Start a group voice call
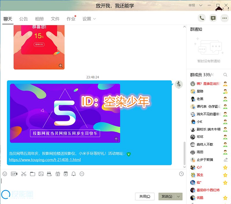Image resolution: width=231 pixels, height=204 pixels. pyautogui.click(x=202, y=18)
